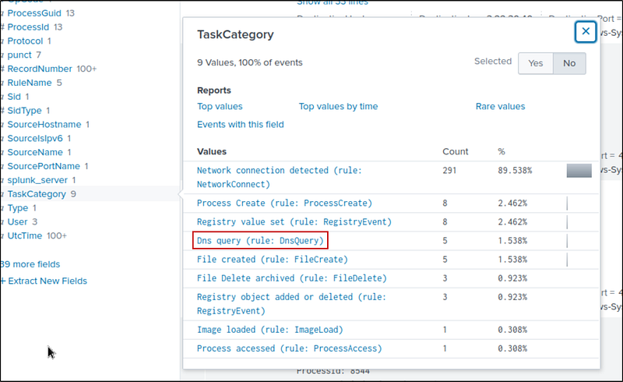Select Process accessed value
This screenshot has width=623, height=382.
[x=289, y=348]
